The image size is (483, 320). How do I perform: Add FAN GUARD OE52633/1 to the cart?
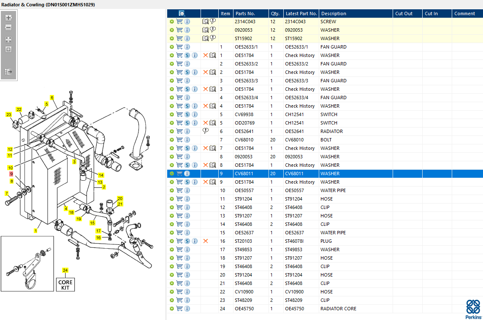click(x=179, y=47)
